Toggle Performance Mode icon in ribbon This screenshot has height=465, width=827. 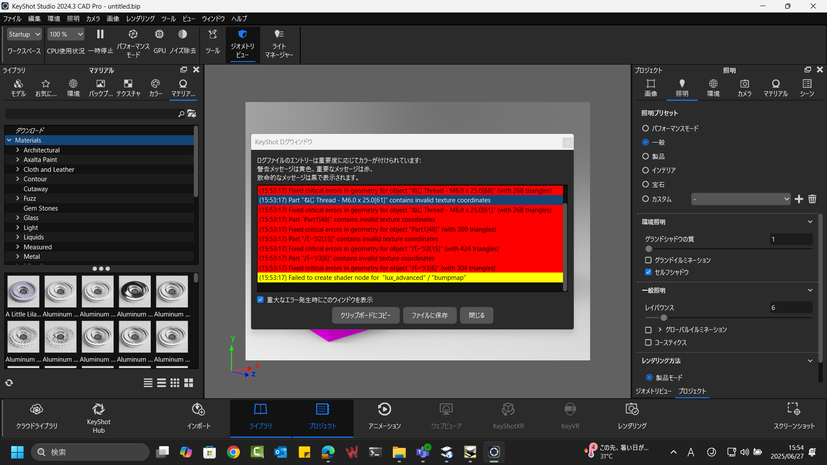coord(133,34)
